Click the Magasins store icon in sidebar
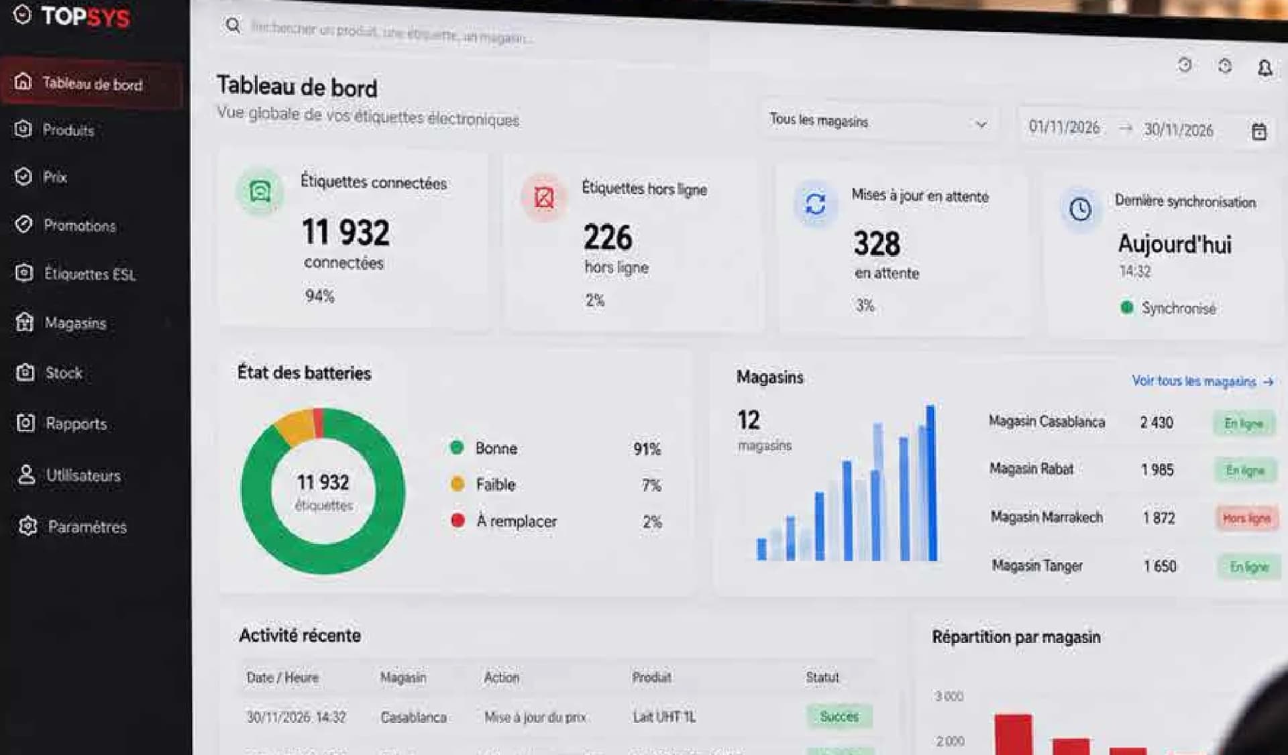 click(24, 323)
